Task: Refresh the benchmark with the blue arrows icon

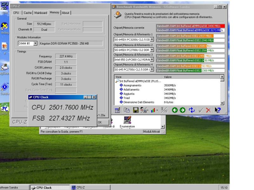Action: pos(192,110)
